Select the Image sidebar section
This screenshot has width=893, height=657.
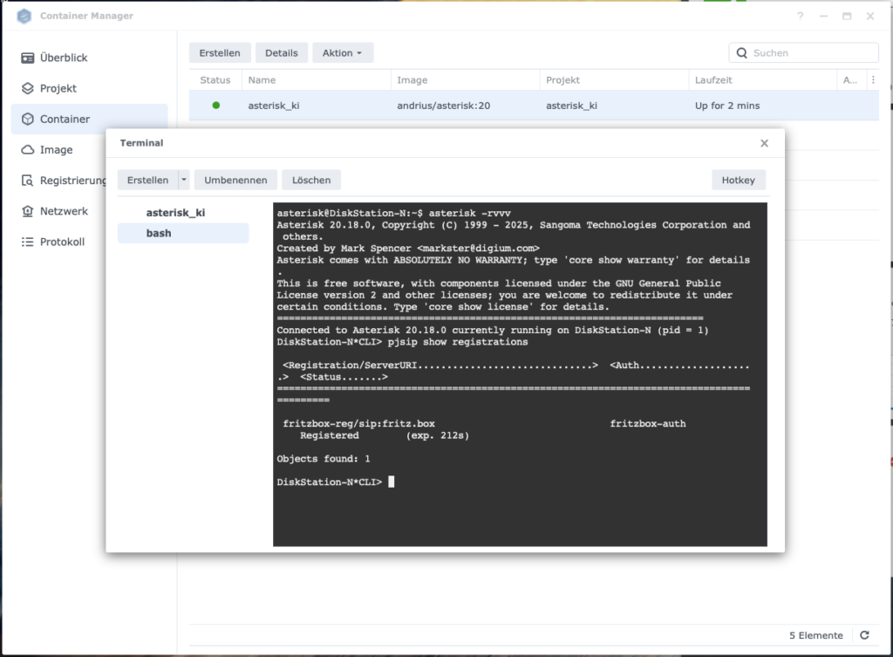(x=56, y=149)
